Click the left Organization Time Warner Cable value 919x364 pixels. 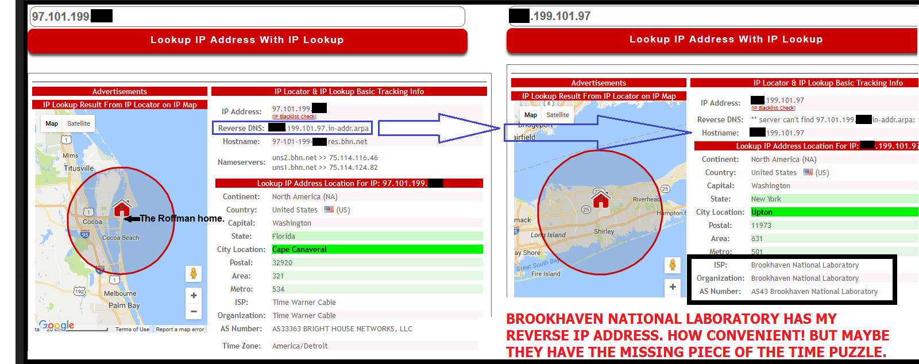tap(304, 315)
